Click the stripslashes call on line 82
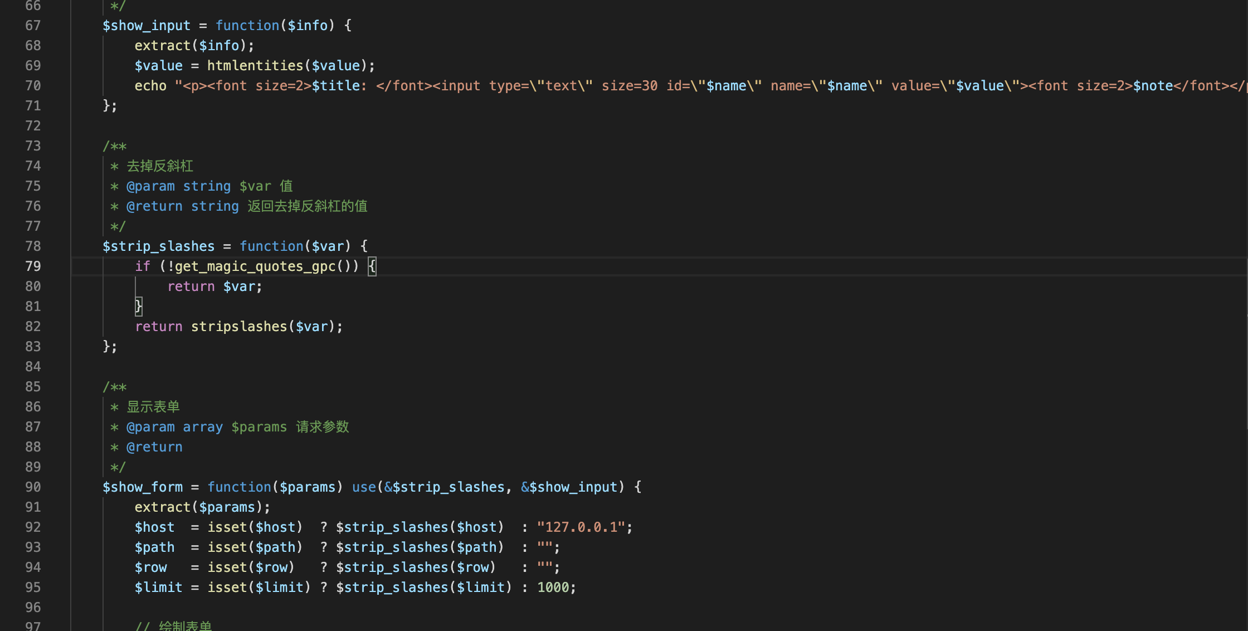This screenshot has width=1248, height=631. click(x=238, y=327)
